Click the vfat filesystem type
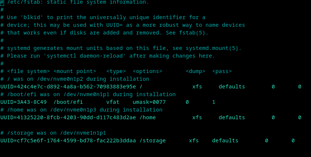 [112, 102]
